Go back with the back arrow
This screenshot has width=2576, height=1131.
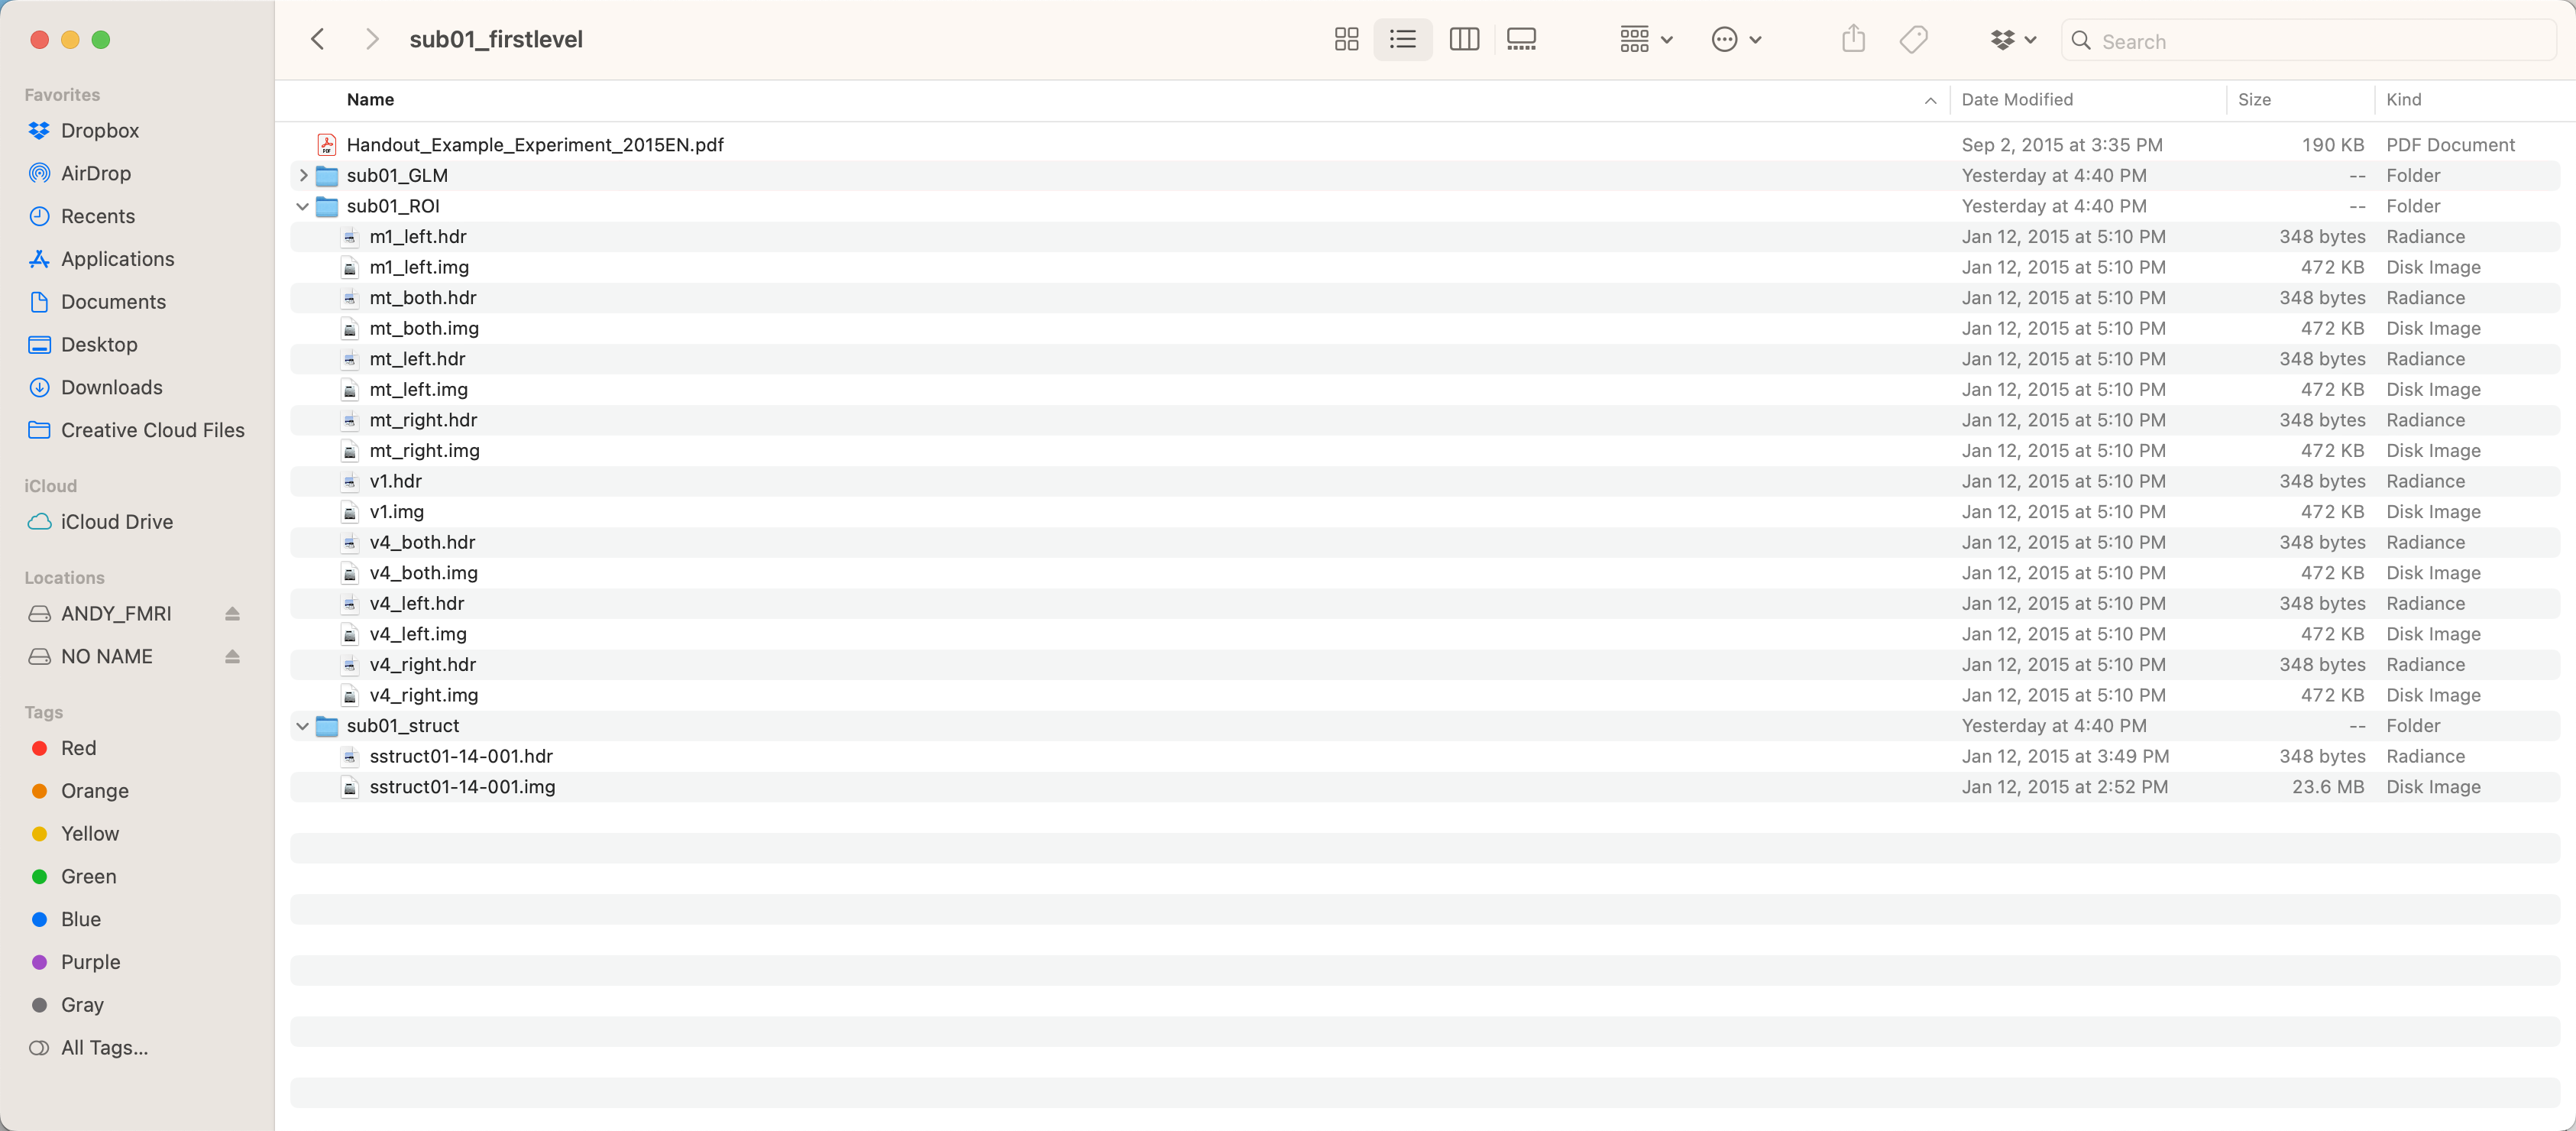click(x=318, y=39)
